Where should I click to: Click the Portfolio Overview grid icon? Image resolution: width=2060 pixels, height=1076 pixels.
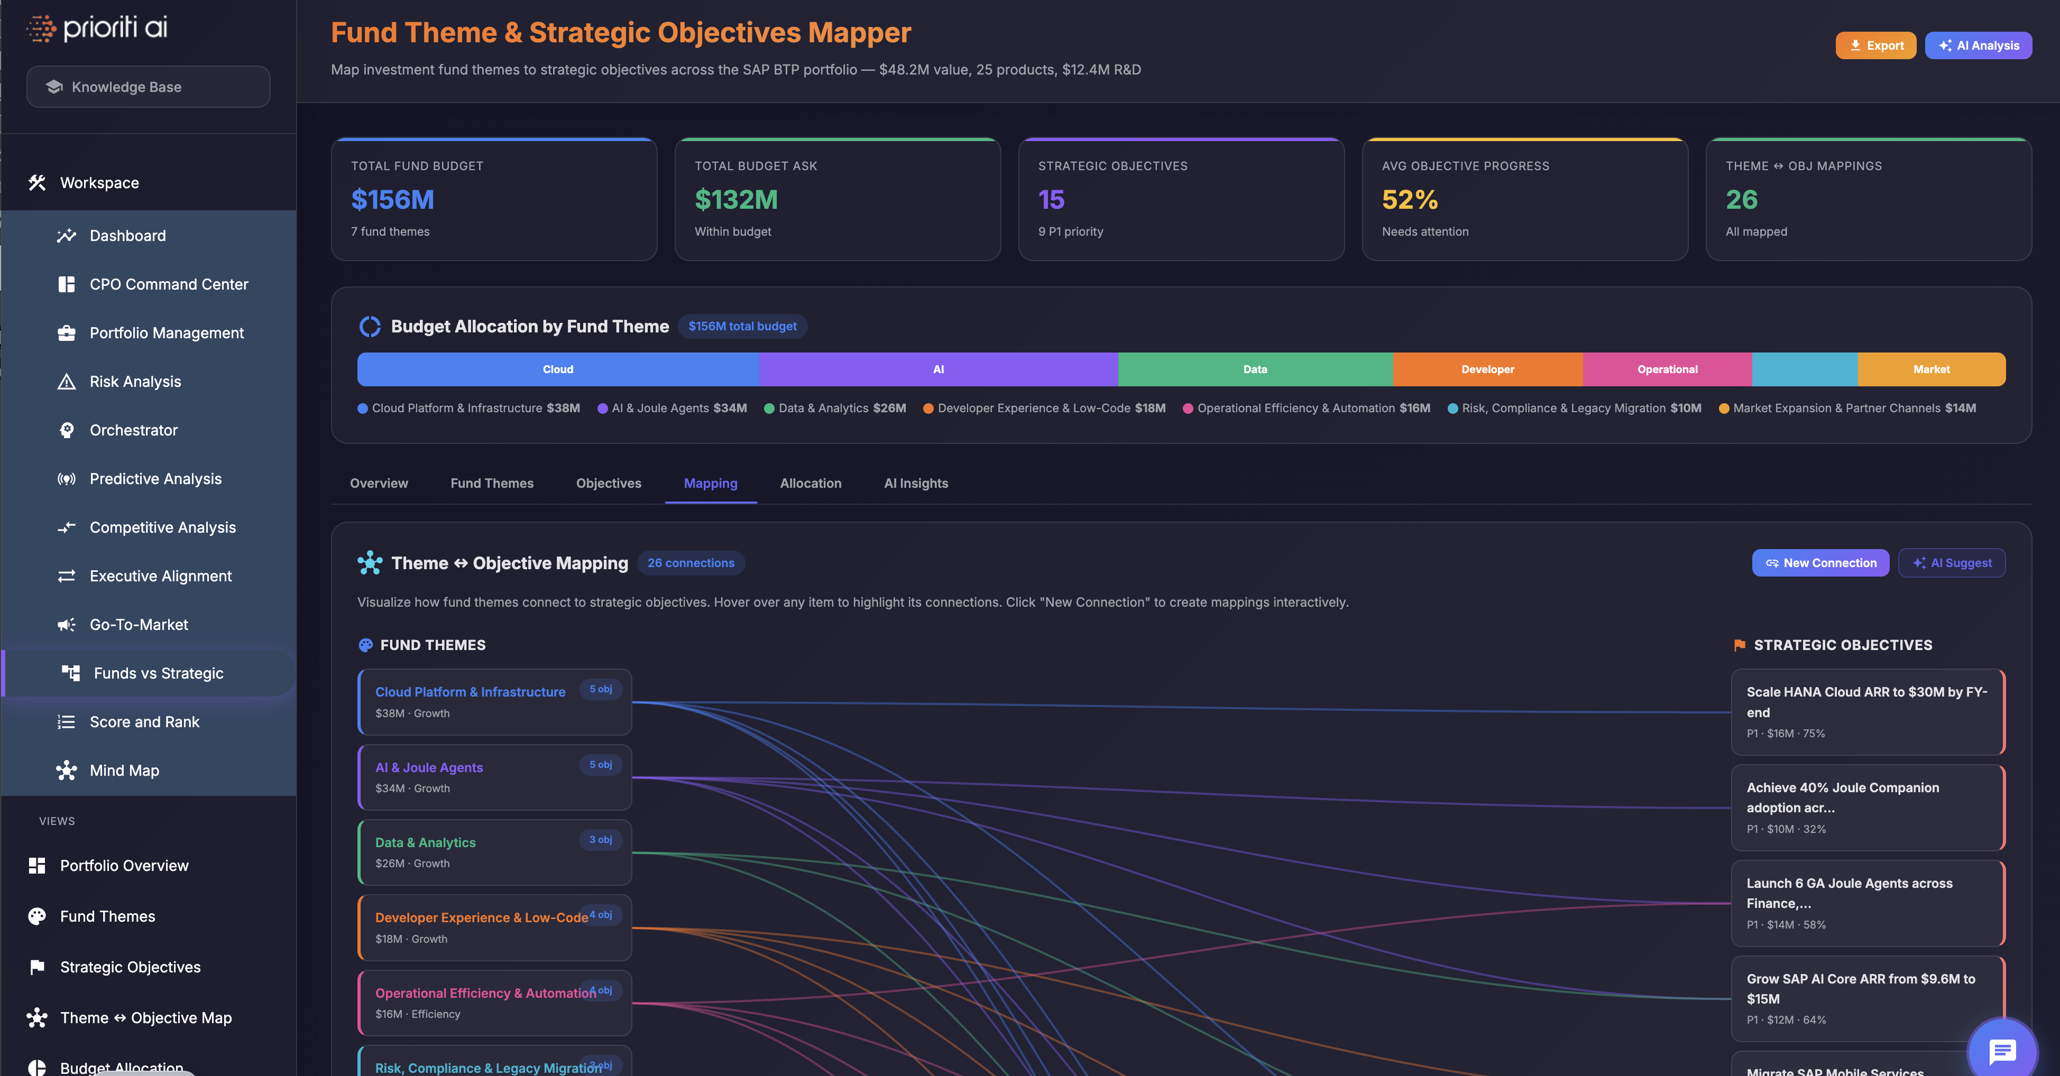(x=37, y=866)
